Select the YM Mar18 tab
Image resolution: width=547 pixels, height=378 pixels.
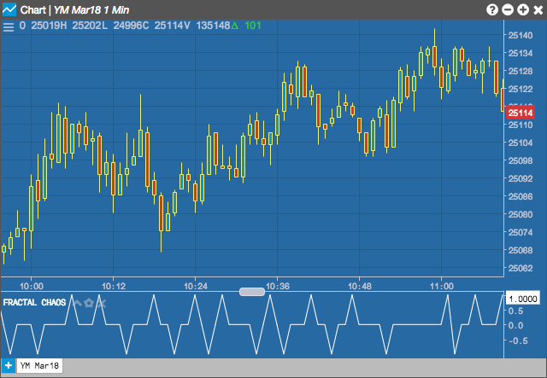tap(40, 366)
